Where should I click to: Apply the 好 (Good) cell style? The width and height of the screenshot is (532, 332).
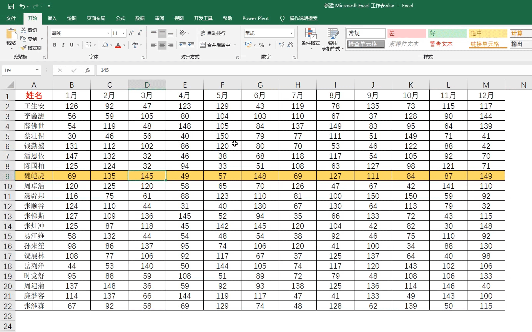tap(447, 33)
